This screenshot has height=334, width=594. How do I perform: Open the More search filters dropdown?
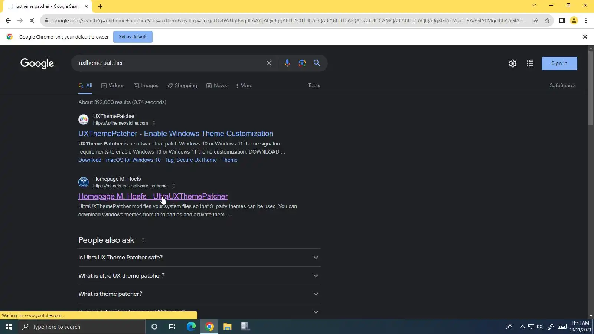pyautogui.click(x=244, y=86)
